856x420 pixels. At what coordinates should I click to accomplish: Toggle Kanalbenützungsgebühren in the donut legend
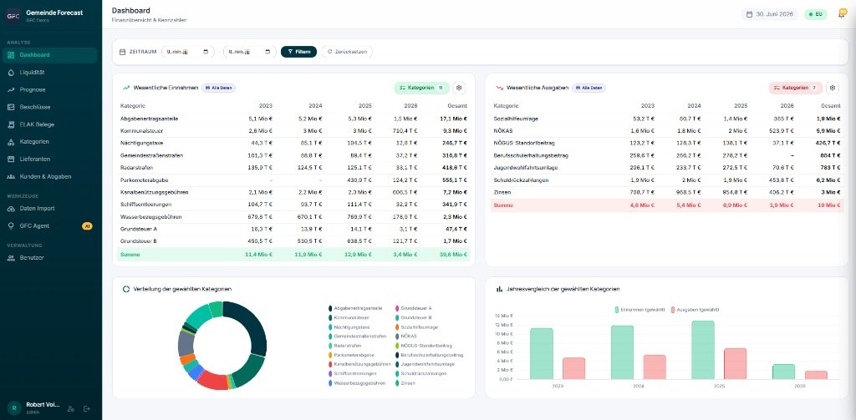pos(359,364)
